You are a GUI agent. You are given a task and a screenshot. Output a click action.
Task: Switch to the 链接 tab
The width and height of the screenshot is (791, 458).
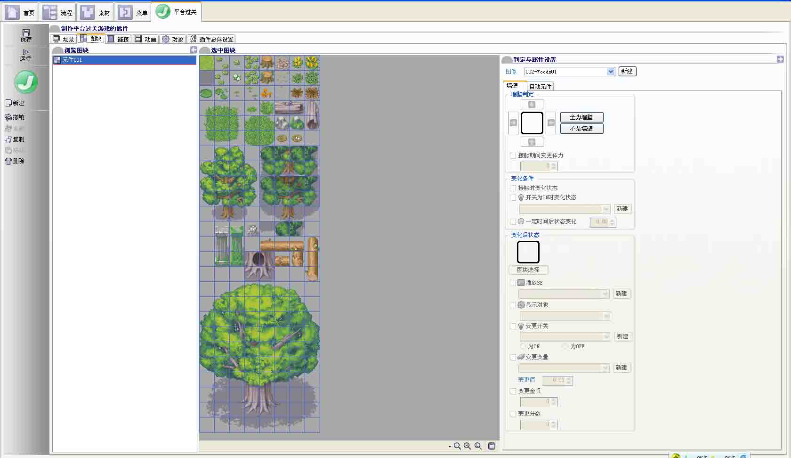tap(118, 39)
